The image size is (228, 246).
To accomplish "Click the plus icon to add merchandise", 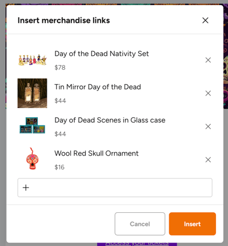I will (26, 188).
